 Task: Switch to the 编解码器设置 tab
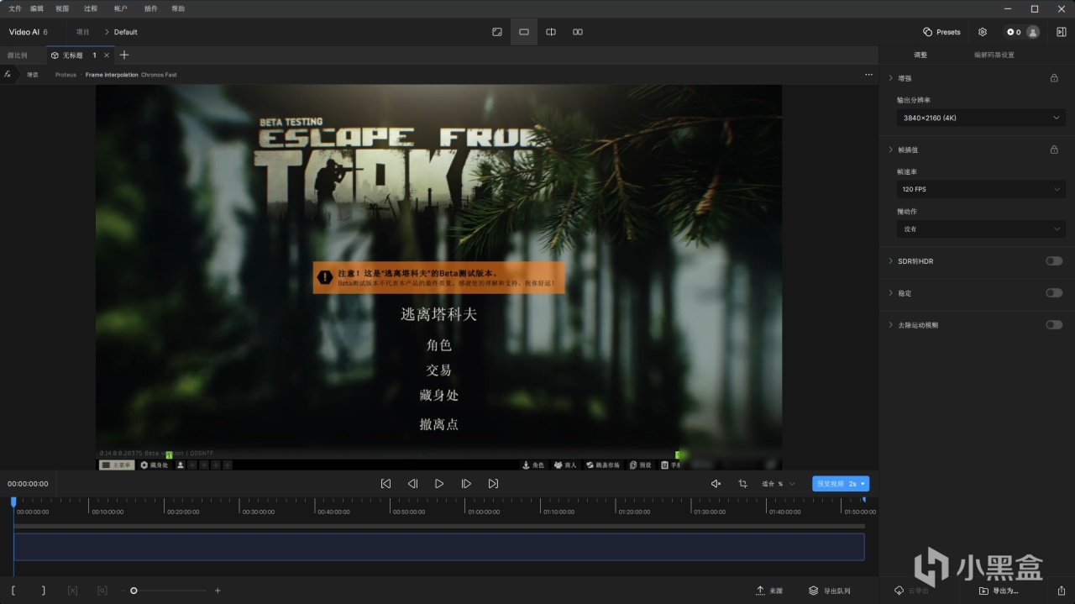pyautogui.click(x=994, y=55)
